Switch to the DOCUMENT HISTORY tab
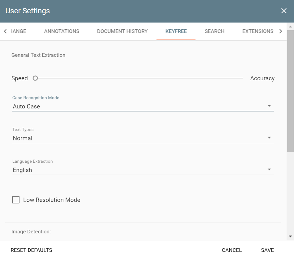Viewport: 294px width, 259px height. (122, 31)
